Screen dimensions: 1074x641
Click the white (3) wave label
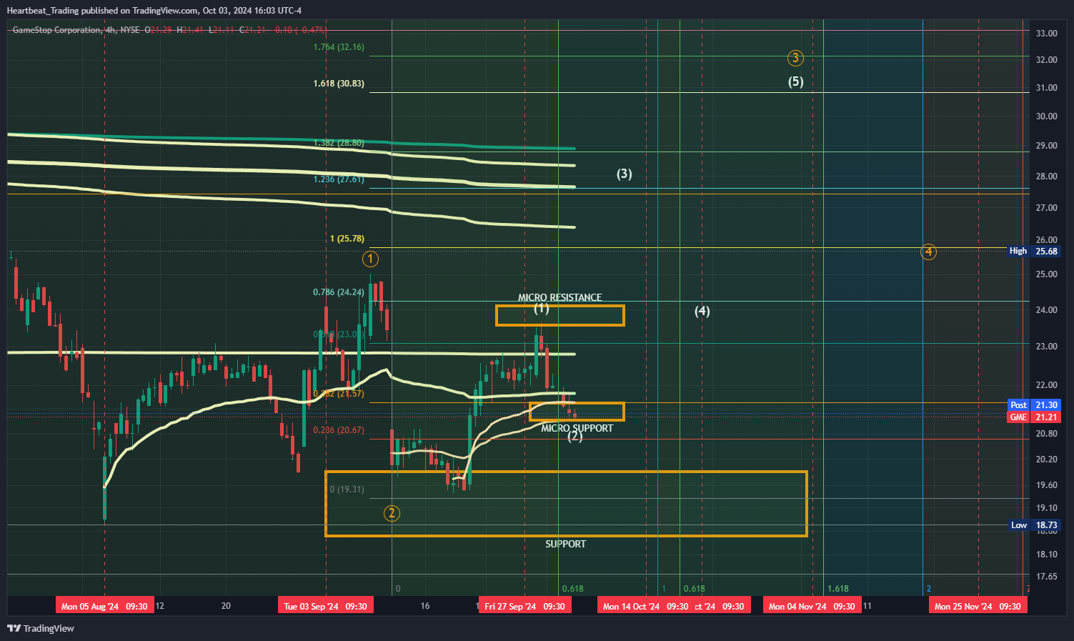[625, 174]
